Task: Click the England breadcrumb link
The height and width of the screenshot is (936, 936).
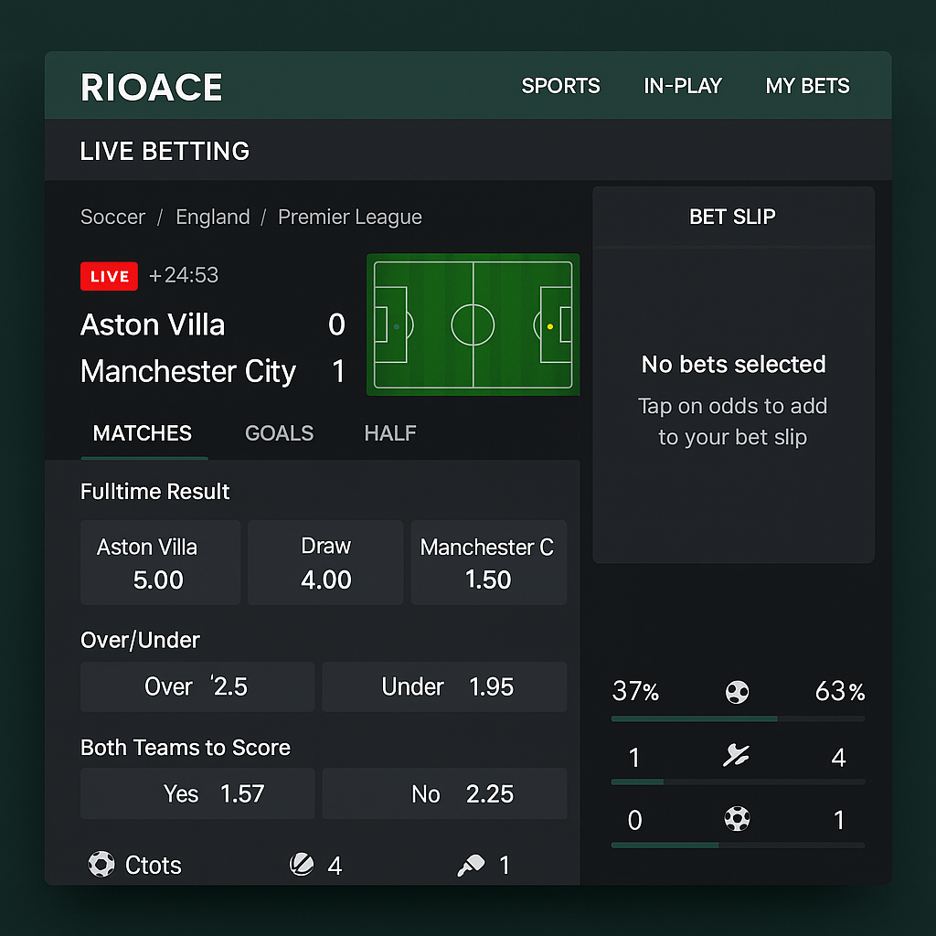Action: (x=213, y=217)
